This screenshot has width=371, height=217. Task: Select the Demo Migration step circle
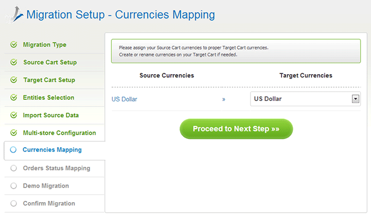(x=14, y=186)
